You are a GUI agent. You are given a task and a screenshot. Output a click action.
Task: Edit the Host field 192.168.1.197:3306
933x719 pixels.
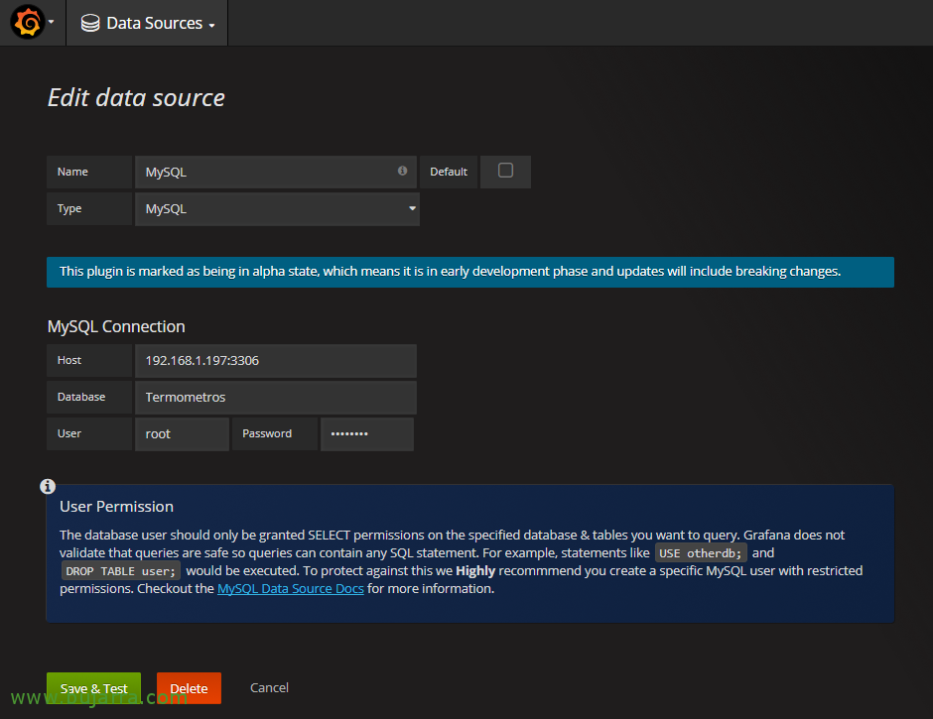[x=276, y=360]
